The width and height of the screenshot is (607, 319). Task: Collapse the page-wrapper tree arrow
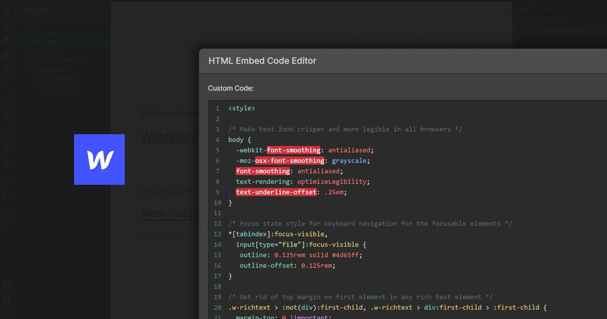(22, 33)
